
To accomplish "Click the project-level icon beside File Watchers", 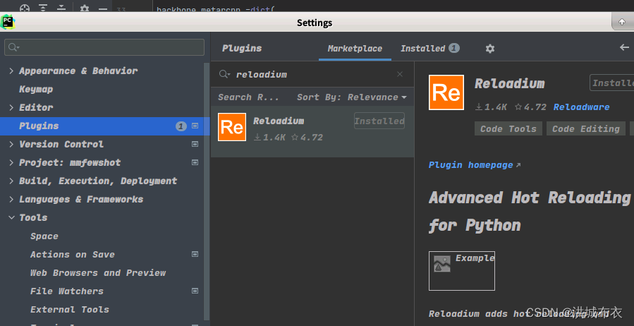I will click(195, 291).
